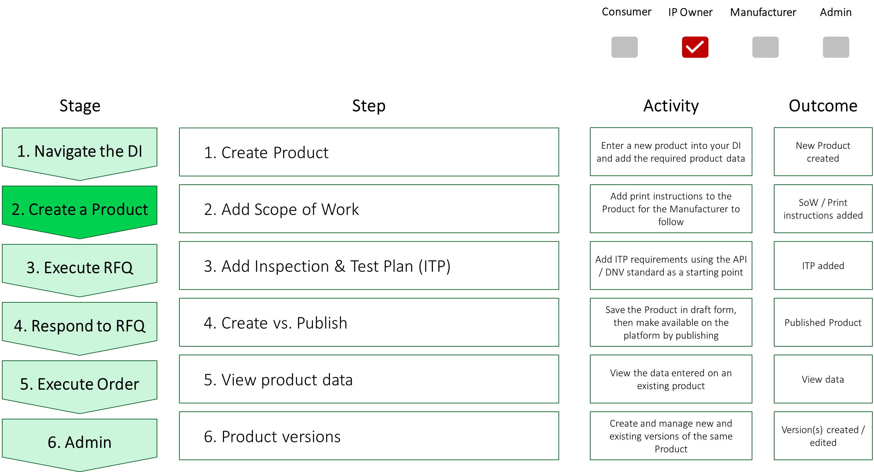Go to the '3. Execute RFQ' step
The height and width of the screenshot is (472, 874).
pos(79,267)
